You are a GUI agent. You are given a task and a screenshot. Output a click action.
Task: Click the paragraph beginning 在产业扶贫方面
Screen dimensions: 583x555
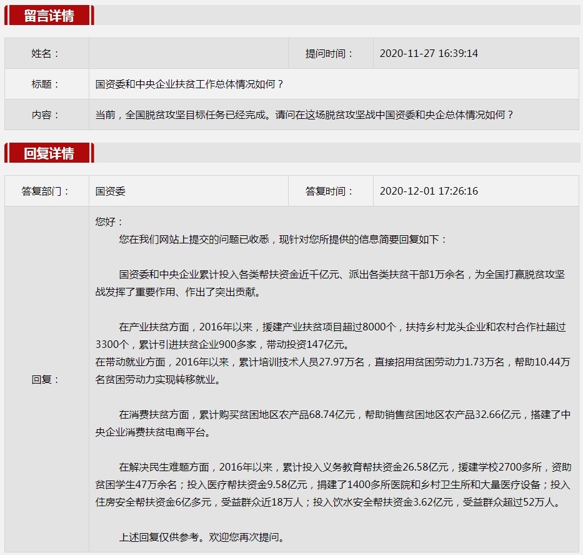330,335
